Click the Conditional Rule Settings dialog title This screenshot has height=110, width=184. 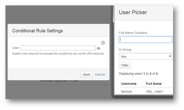[x=38, y=31]
